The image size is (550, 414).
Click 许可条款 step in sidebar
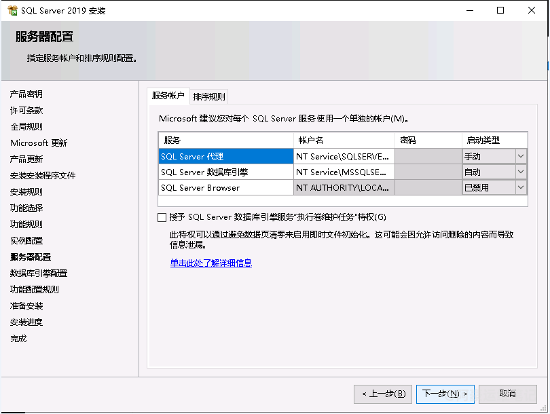pyautogui.click(x=26, y=111)
